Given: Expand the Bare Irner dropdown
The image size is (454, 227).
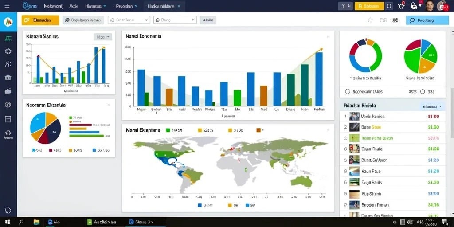Looking at the screenshot, I should click(129, 20).
